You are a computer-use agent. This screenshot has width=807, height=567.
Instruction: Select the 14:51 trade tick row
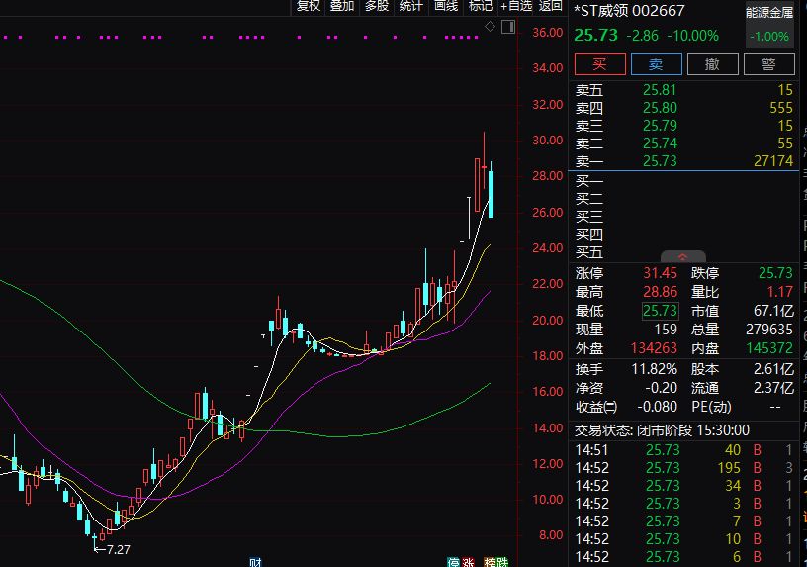pos(684,450)
